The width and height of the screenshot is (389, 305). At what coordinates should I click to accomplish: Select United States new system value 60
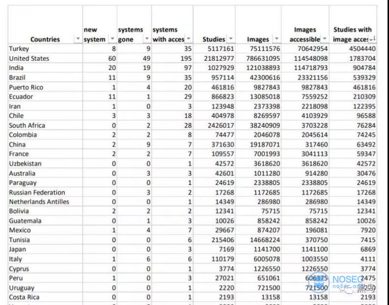click(x=100, y=58)
